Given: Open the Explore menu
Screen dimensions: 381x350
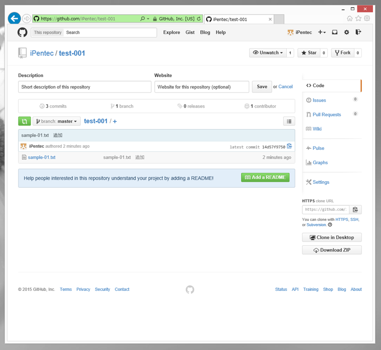Looking at the screenshot, I should point(171,32).
